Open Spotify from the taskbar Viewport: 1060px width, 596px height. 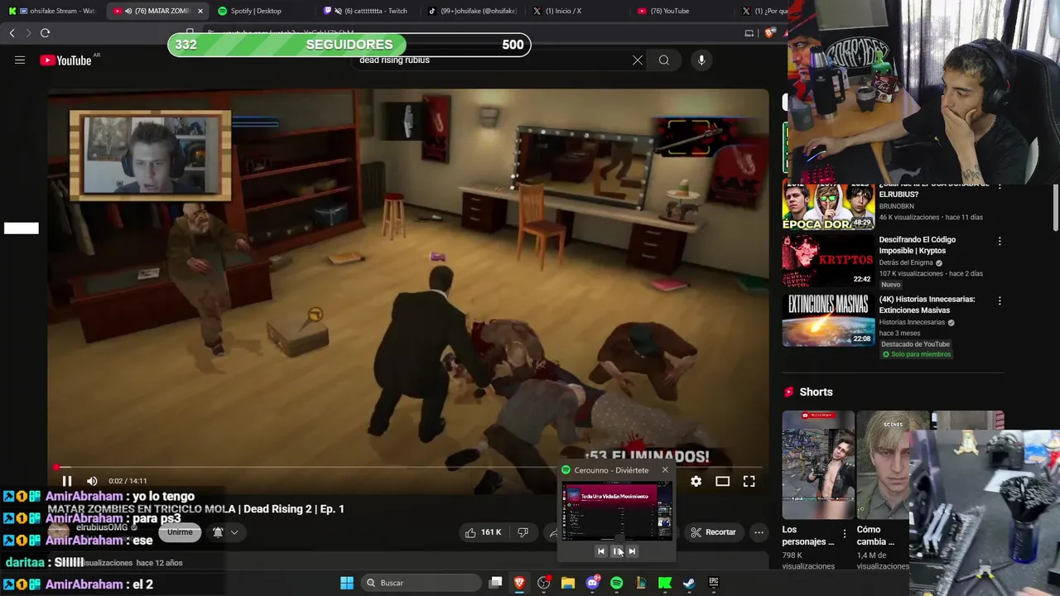[x=616, y=583]
